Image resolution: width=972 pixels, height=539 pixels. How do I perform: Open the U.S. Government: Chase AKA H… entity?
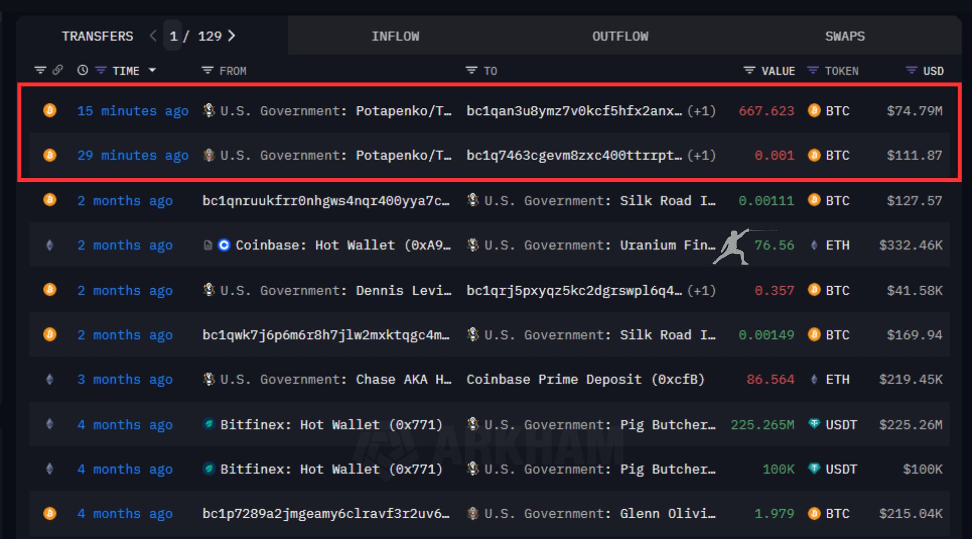tap(336, 379)
